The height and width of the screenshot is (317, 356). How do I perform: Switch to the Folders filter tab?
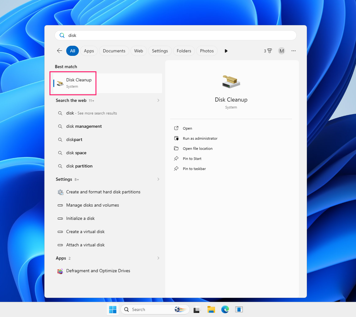184,51
